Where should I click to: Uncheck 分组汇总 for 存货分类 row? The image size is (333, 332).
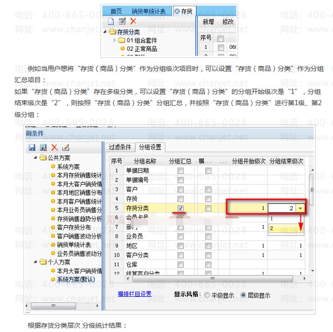181,208
